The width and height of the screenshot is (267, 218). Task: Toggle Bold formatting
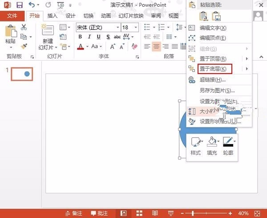point(80,37)
